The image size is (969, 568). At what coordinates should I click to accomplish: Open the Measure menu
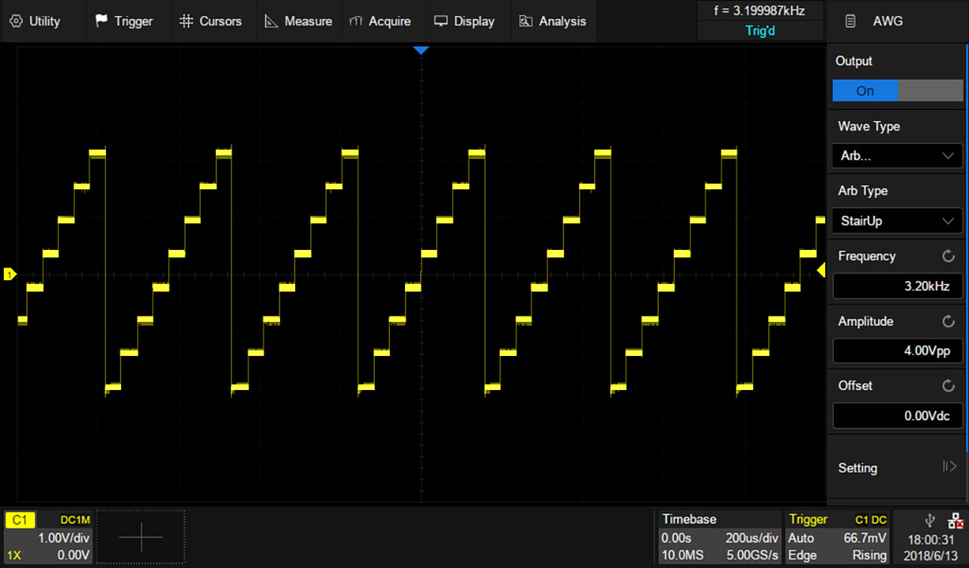298,20
